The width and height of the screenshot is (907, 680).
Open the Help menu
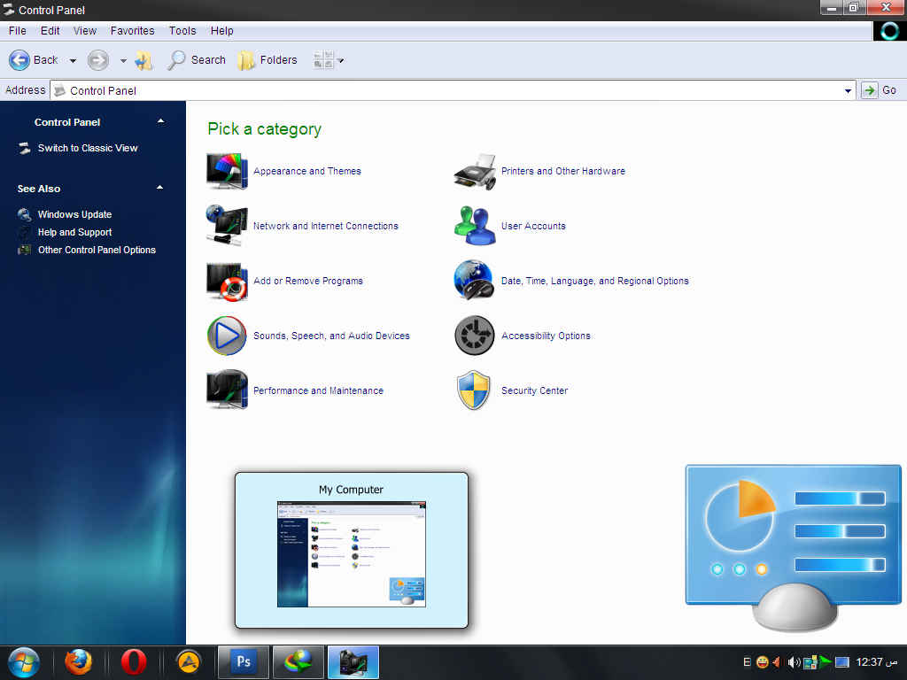coord(222,31)
